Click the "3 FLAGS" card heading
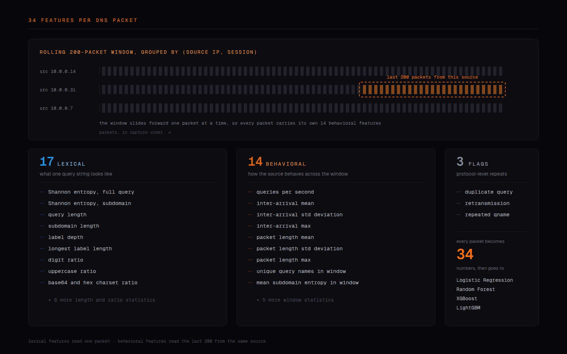Screen dimensions: 567x354 pos(472,162)
